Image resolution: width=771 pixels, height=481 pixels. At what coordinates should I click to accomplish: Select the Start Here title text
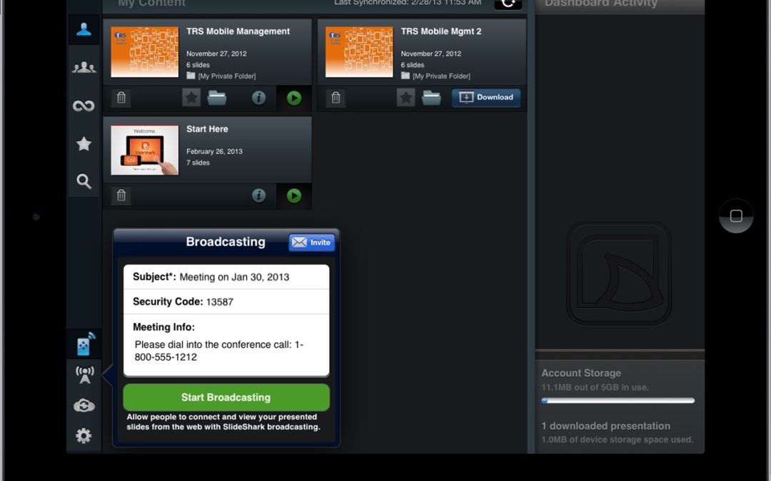207,129
